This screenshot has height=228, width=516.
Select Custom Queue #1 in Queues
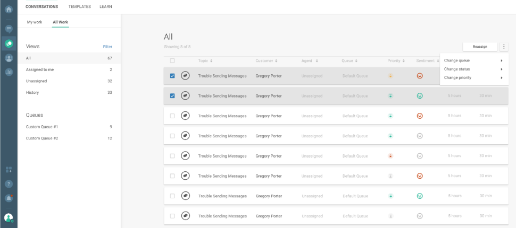coord(43,127)
